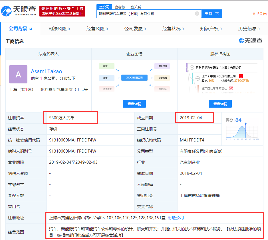Select the 历史信息 tab
The image size is (268, 240).
[x=249, y=29]
